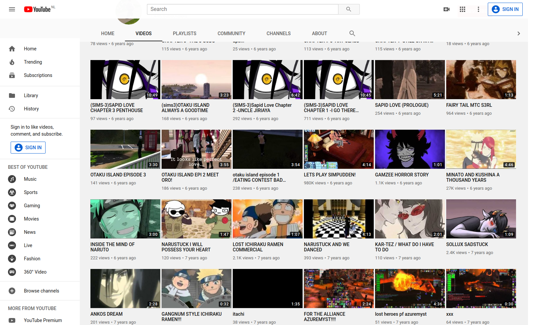533x325 pixels.
Task: Click the channel search magnifier icon
Action: tap(352, 33)
